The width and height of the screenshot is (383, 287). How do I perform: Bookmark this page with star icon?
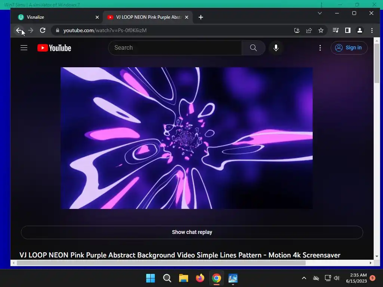tap(321, 30)
